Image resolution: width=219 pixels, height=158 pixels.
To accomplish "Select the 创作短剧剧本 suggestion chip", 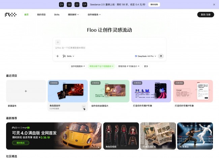I will point(78,66).
